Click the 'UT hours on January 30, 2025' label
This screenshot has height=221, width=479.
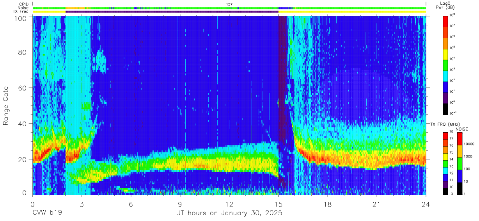[x=229, y=214]
